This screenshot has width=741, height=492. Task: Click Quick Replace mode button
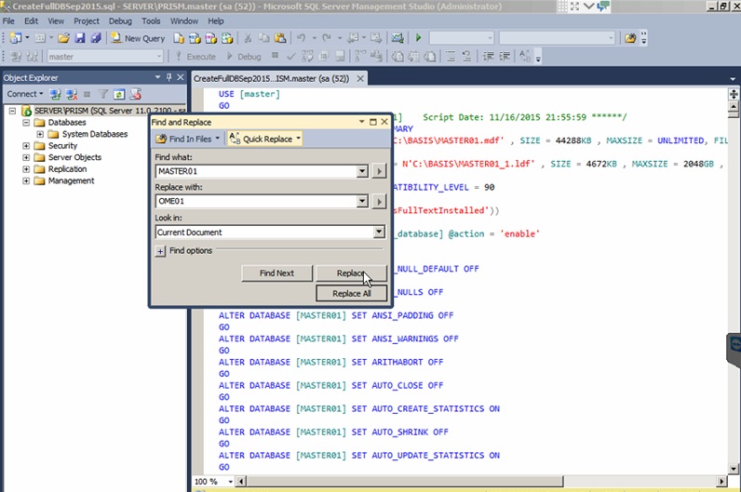(x=264, y=139)
